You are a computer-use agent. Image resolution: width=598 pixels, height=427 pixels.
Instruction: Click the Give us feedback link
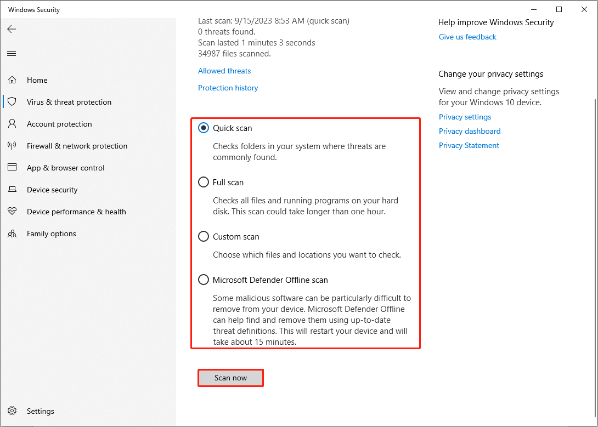click(x=467, y=37)
